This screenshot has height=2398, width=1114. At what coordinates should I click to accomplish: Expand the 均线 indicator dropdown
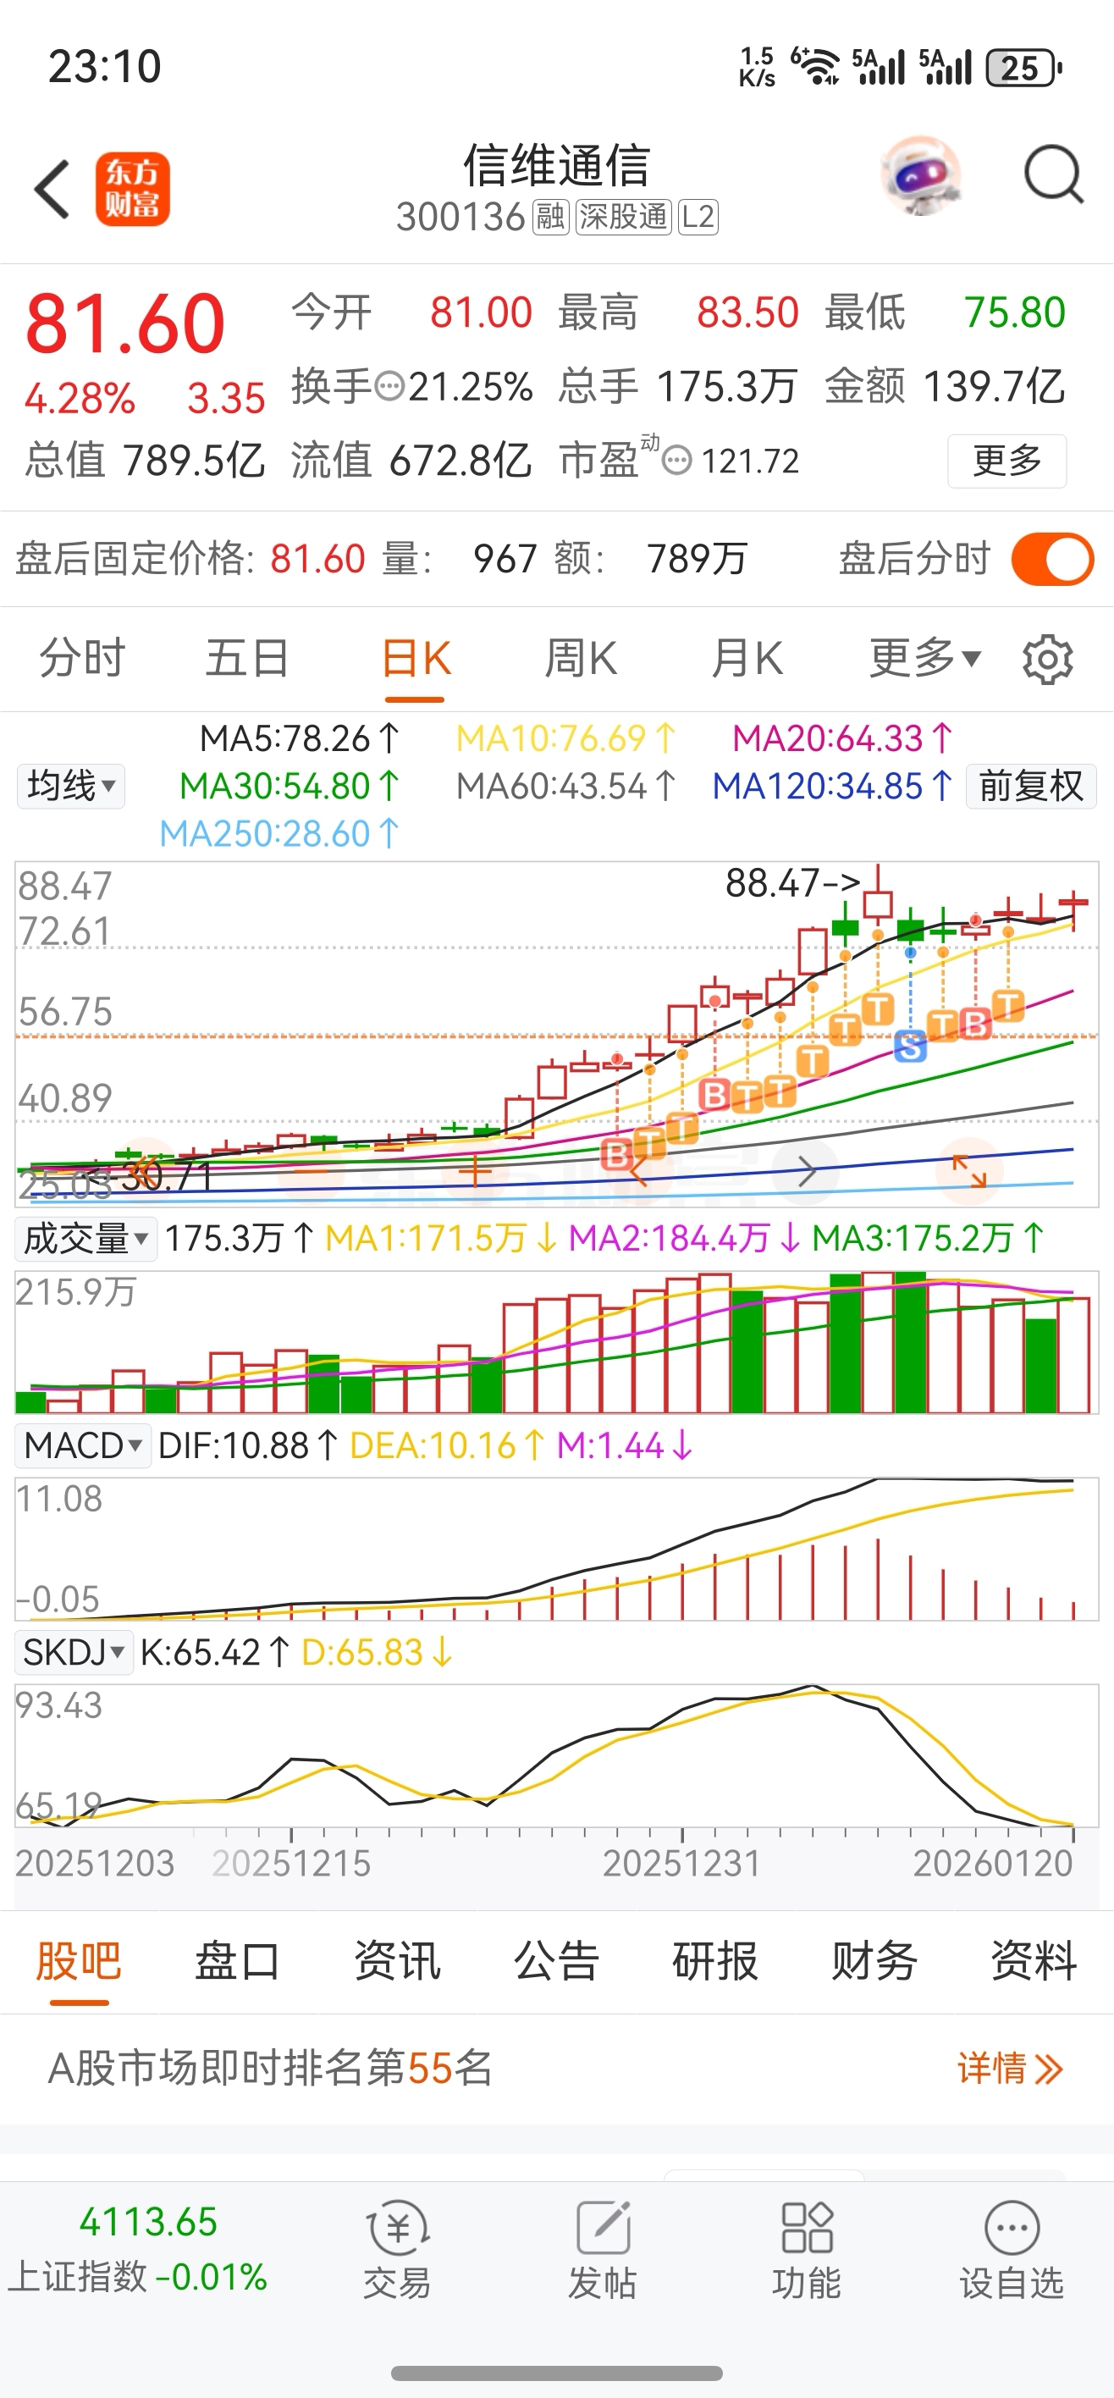pyautogui.click(x=71, y=786)
